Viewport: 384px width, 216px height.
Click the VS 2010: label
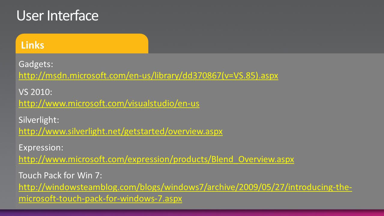point(35,92)
